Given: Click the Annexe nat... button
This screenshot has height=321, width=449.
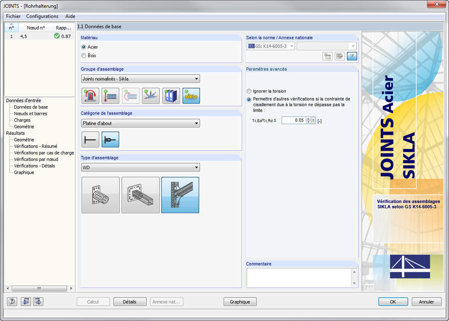Looking at the screenshot, I should click(167, 302).
